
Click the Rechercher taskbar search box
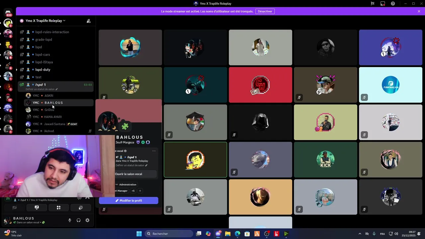(168, 234)
